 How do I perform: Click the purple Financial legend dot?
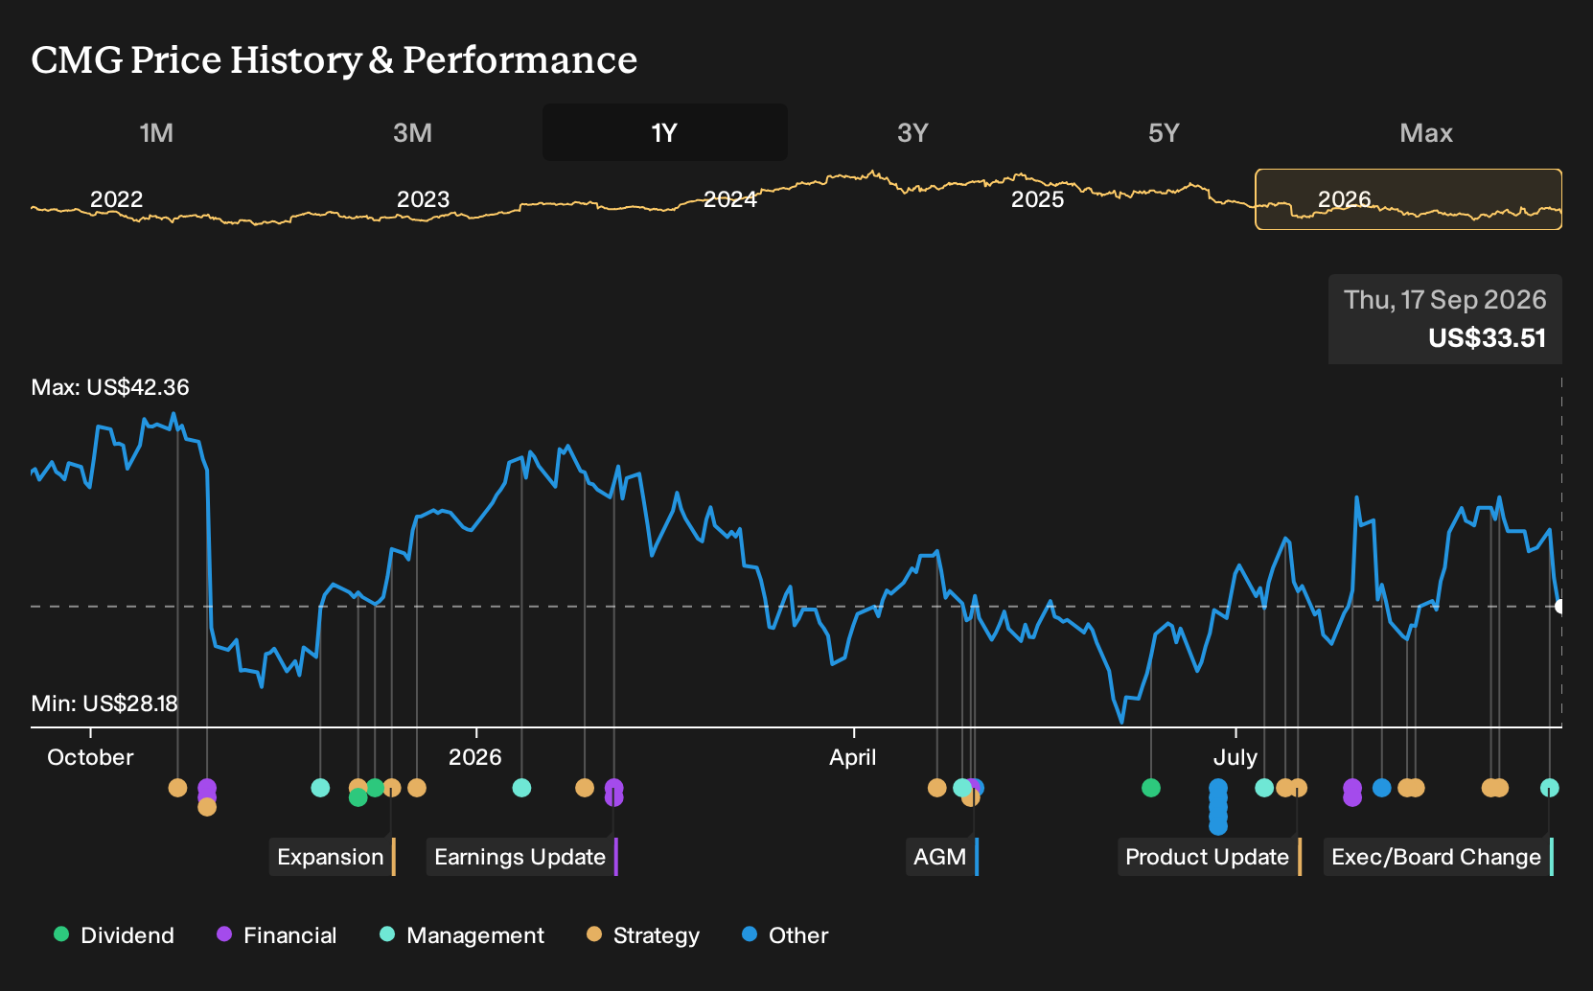224,933
